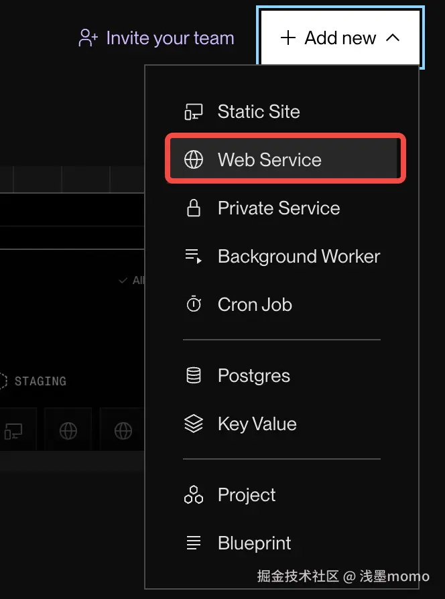Image resolution: width=445 pixels, height=599 pixels.
Task: Click the hexagons icon beside Project
Action: pyautogui.click(x=194, y=495)
